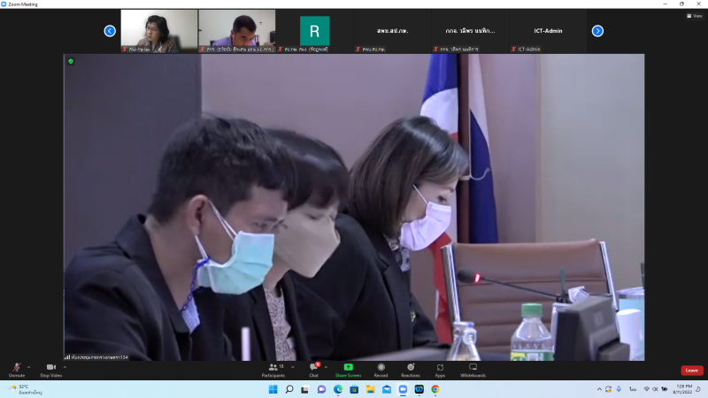This screenshot has width=708, height=398.
Task: Click the green Share Screen button
Action: 348,368
